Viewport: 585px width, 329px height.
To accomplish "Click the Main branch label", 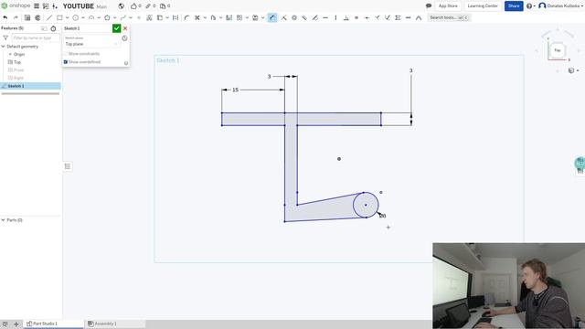I will point(101,6).
